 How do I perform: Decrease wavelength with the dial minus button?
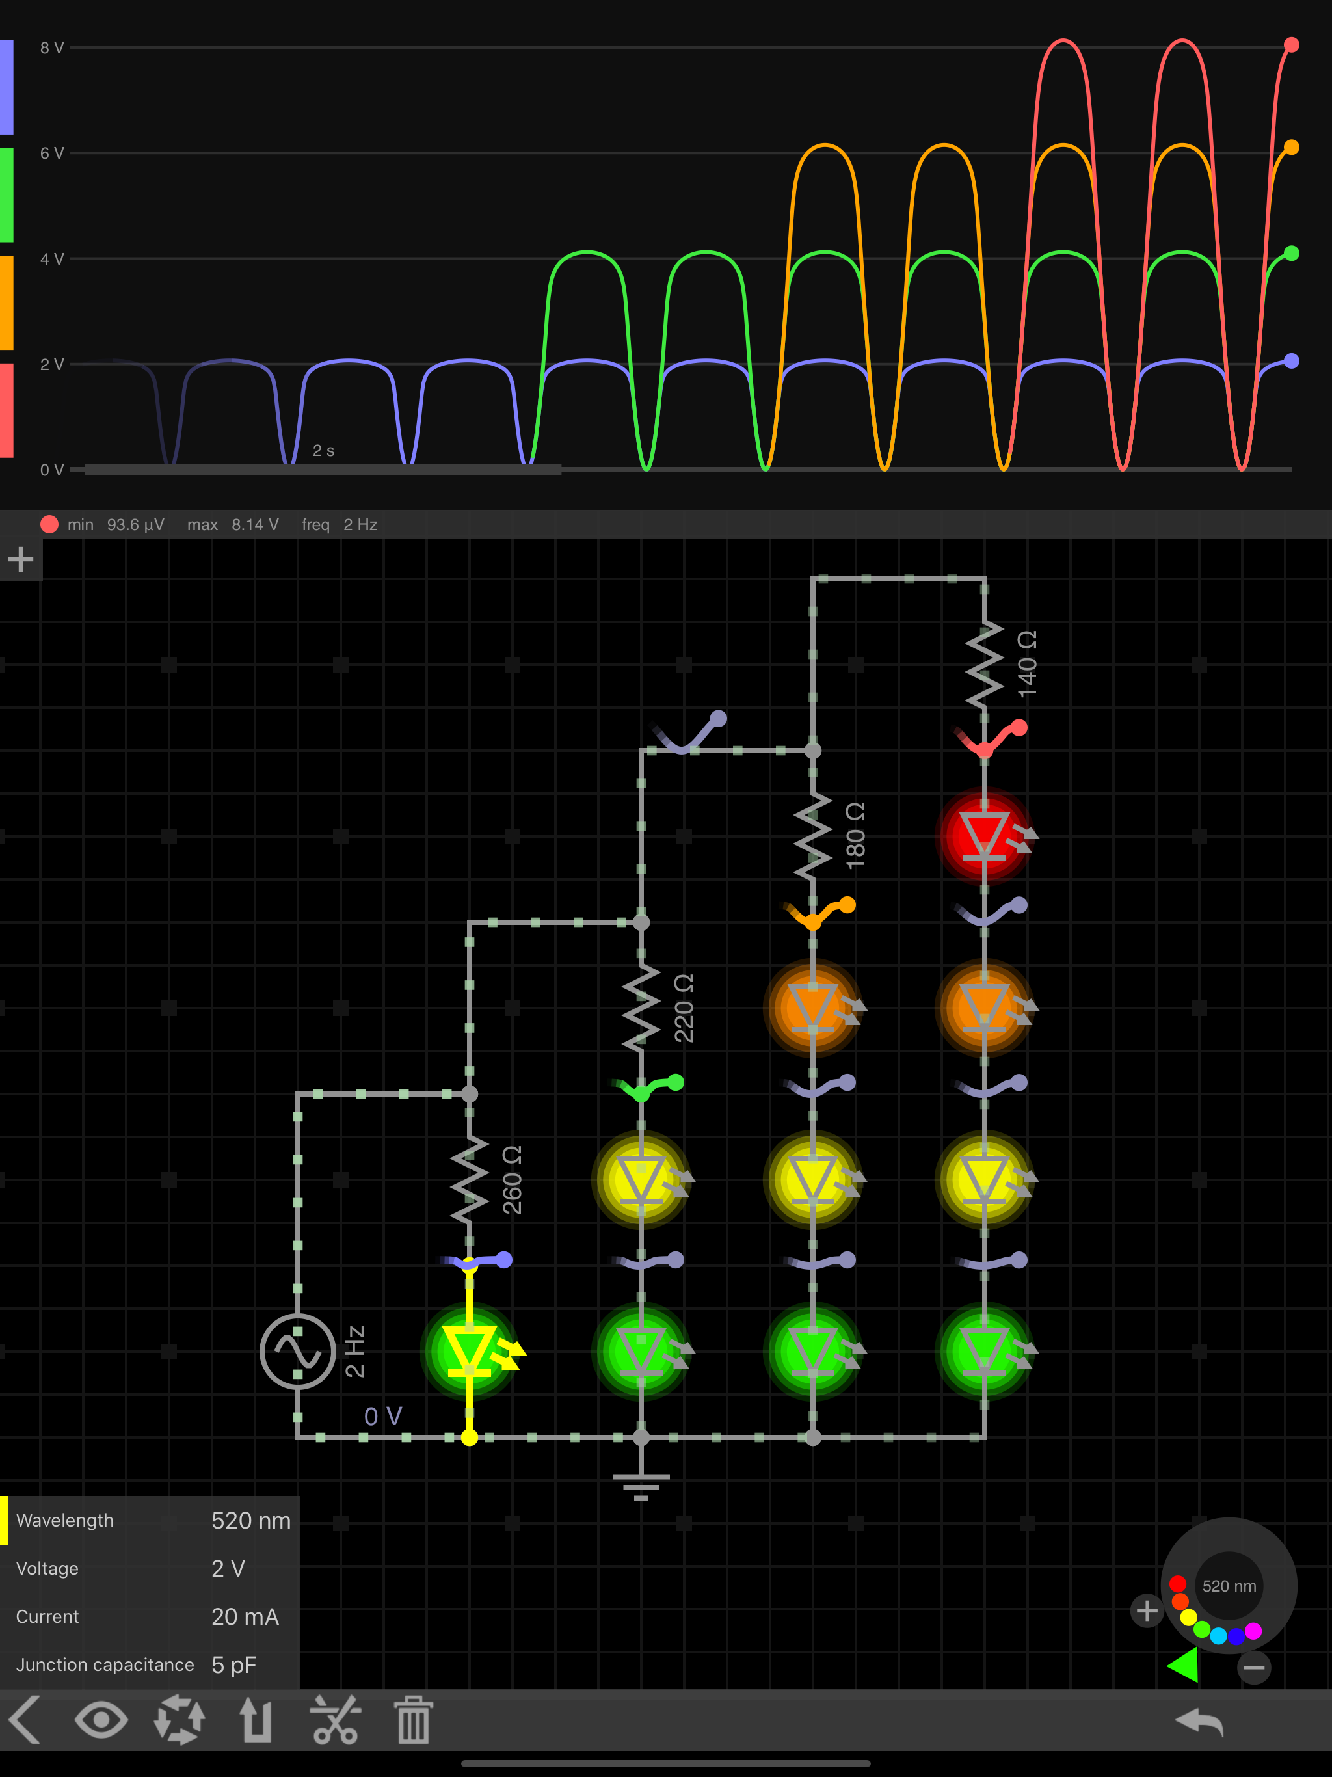pos(1254,1668)
